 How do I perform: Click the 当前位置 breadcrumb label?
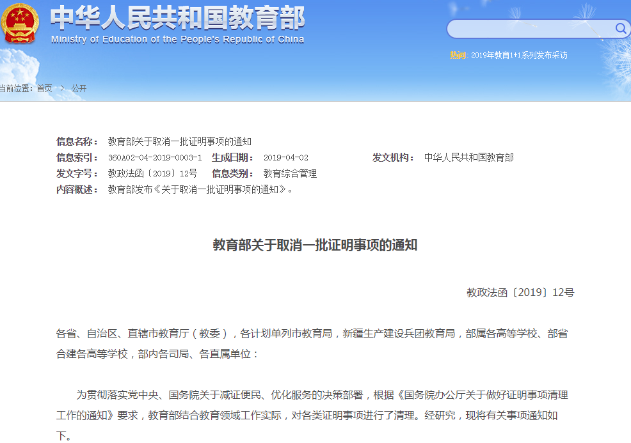tap(16, 88)
